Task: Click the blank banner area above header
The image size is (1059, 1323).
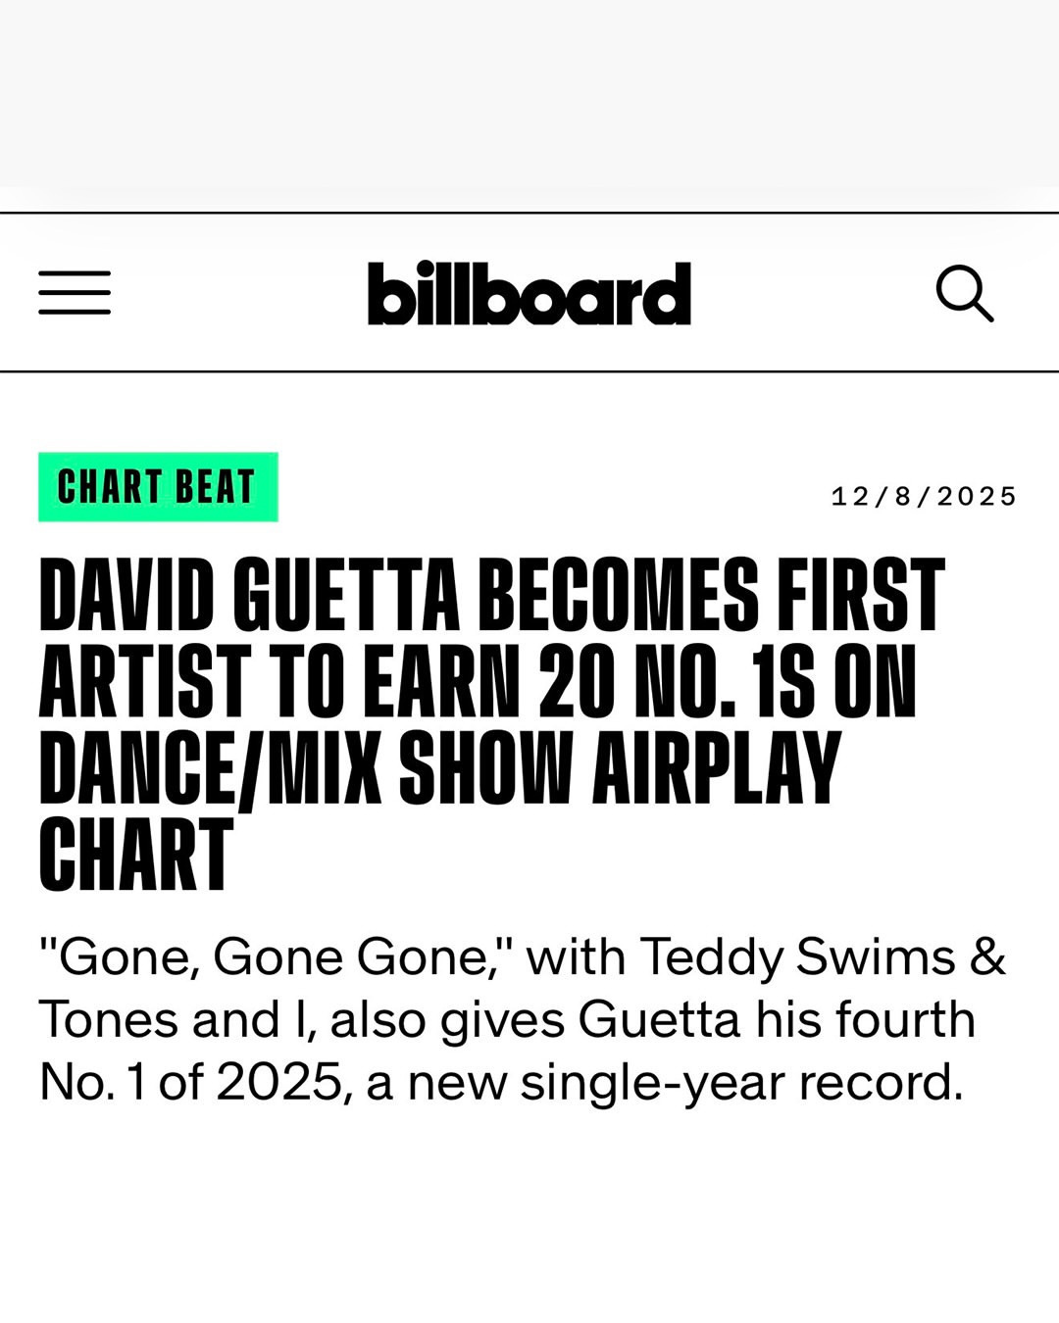Action: point(529,93)
